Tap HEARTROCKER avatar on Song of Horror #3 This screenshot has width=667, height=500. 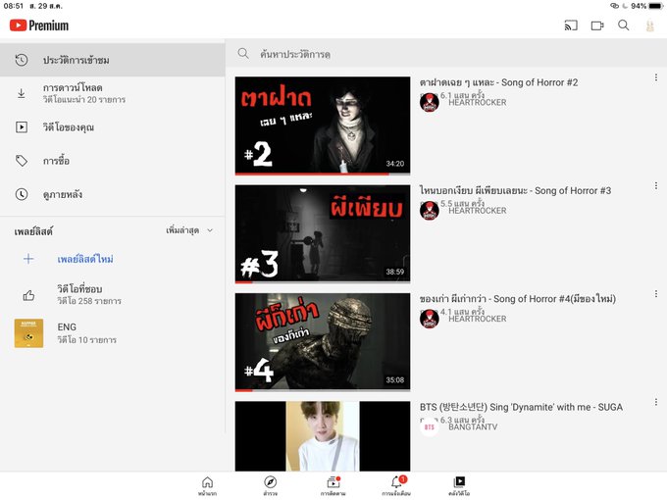[x=430, y=211]
